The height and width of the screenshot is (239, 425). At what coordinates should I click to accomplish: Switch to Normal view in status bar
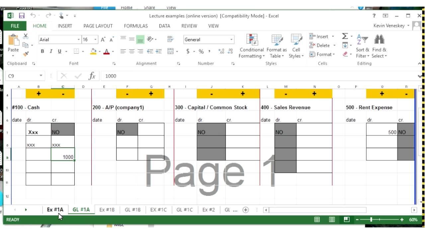pyautogui.click(x=317, y=219)
